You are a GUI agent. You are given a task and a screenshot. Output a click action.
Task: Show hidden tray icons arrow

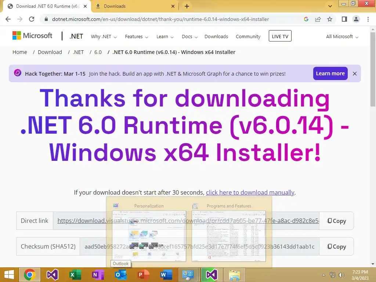pos(324,275)
